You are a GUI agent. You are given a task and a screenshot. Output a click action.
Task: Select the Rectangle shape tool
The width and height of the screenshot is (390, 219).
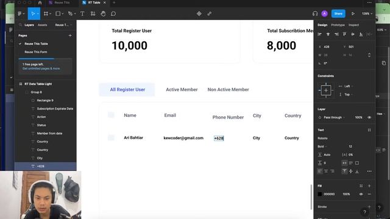(x=58, y=13)
